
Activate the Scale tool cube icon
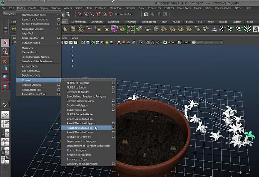tap(5, 86)
